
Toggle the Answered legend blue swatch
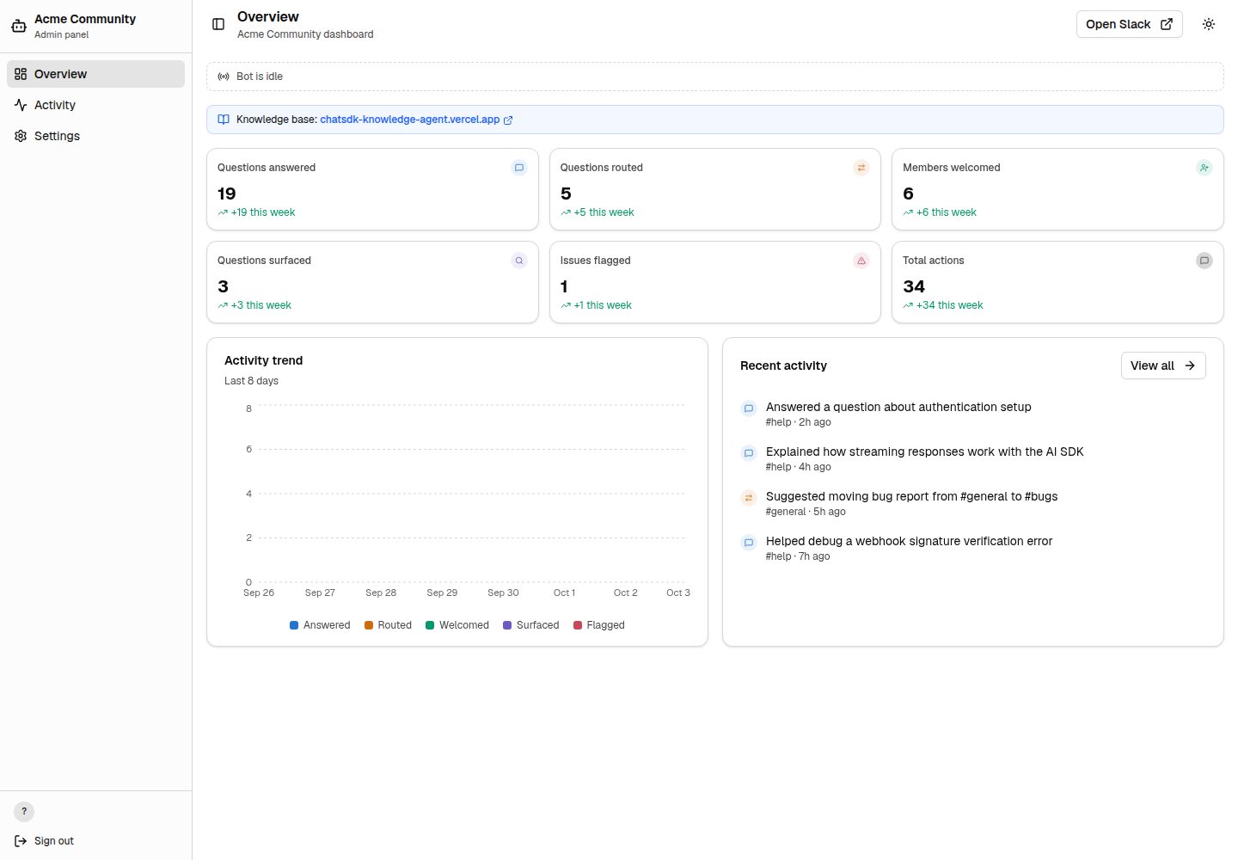tap(294, 625)
